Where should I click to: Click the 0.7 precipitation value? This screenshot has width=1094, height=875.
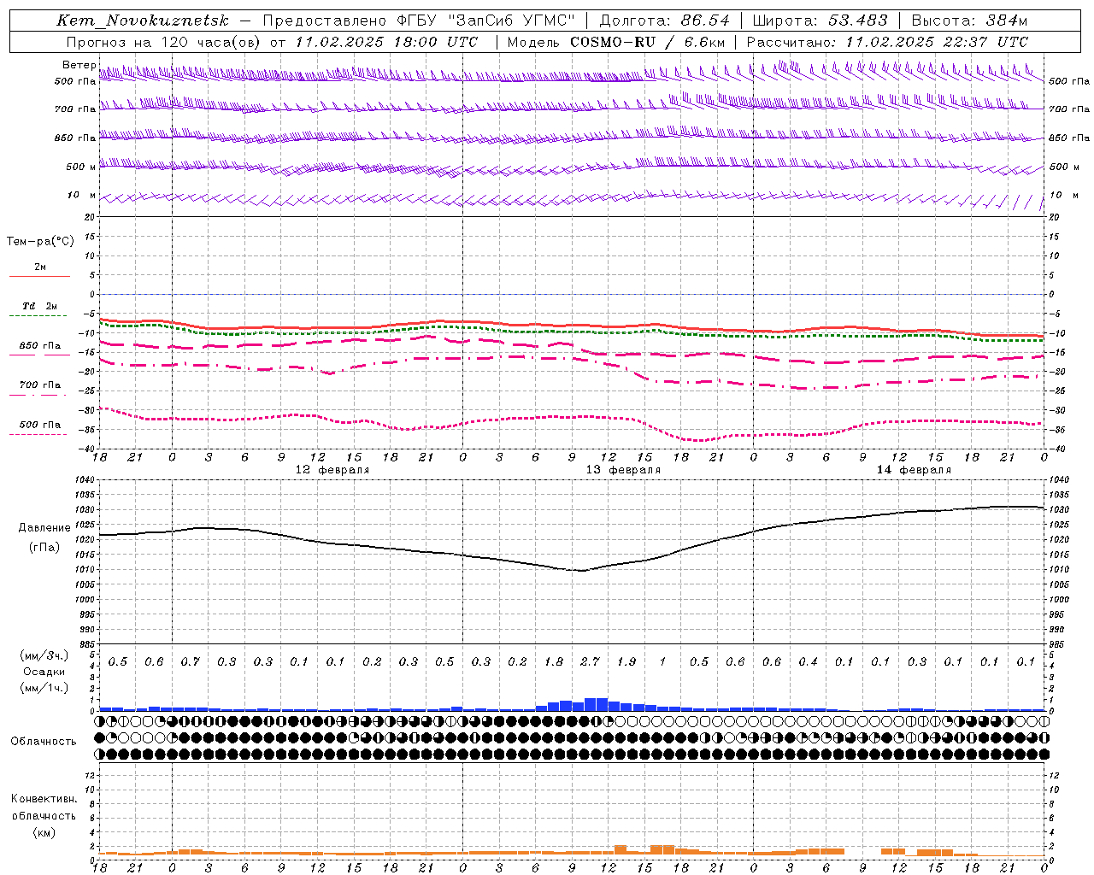tap(191, 661)
